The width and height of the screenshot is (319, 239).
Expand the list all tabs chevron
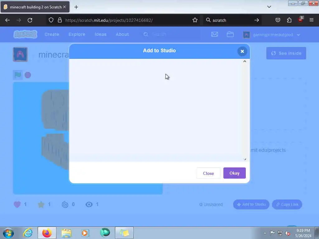point(269,7)
